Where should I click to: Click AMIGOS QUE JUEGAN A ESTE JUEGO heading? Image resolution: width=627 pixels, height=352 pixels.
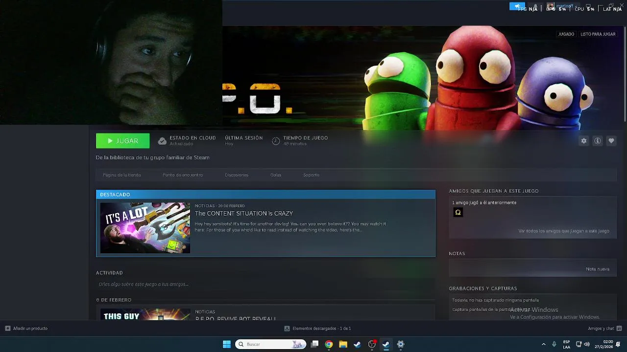(494, 191)
